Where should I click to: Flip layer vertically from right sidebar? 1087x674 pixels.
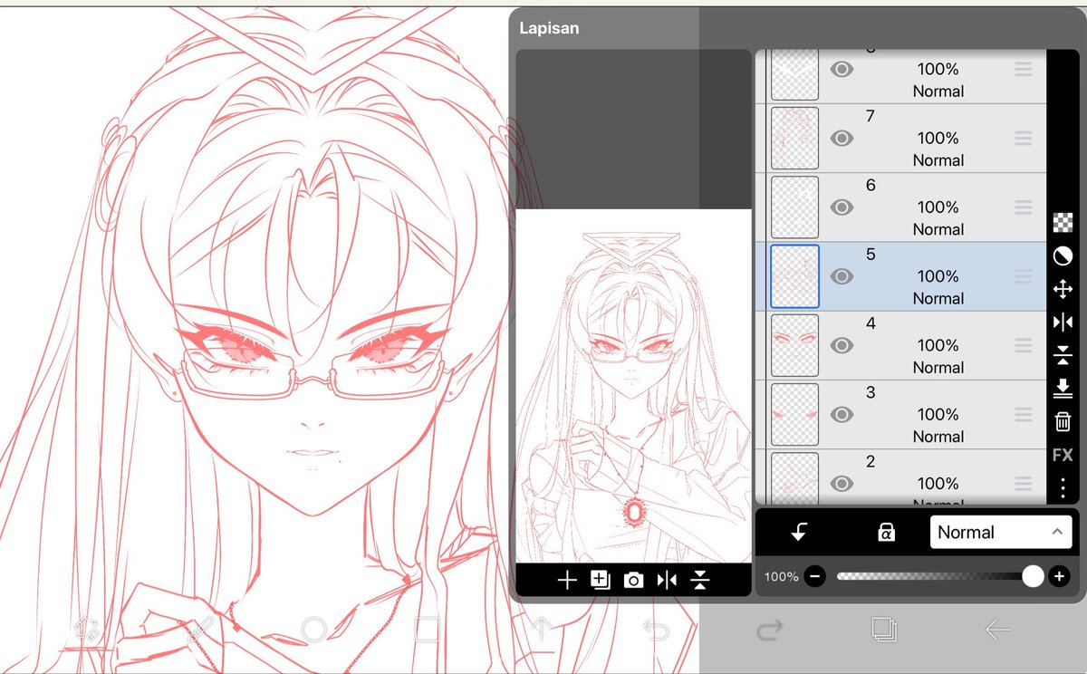pos(1063,355)
